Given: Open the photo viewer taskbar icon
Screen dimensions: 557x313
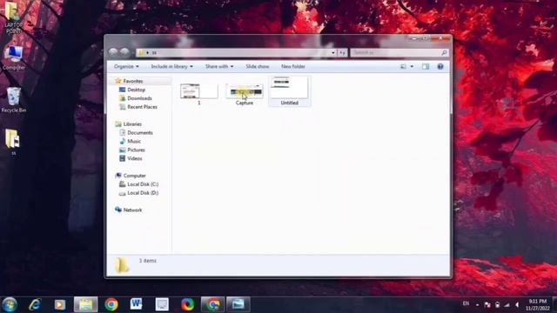Looking at the screenshot, I should [238, 304].
